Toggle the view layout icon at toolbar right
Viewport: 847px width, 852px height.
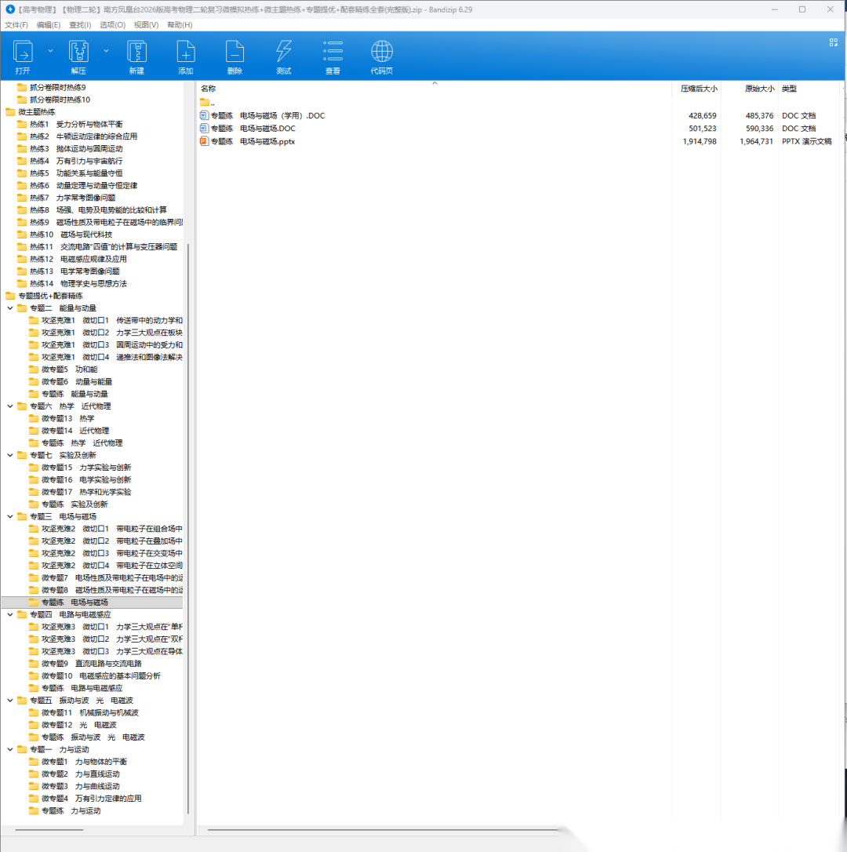tap(833, 42)
